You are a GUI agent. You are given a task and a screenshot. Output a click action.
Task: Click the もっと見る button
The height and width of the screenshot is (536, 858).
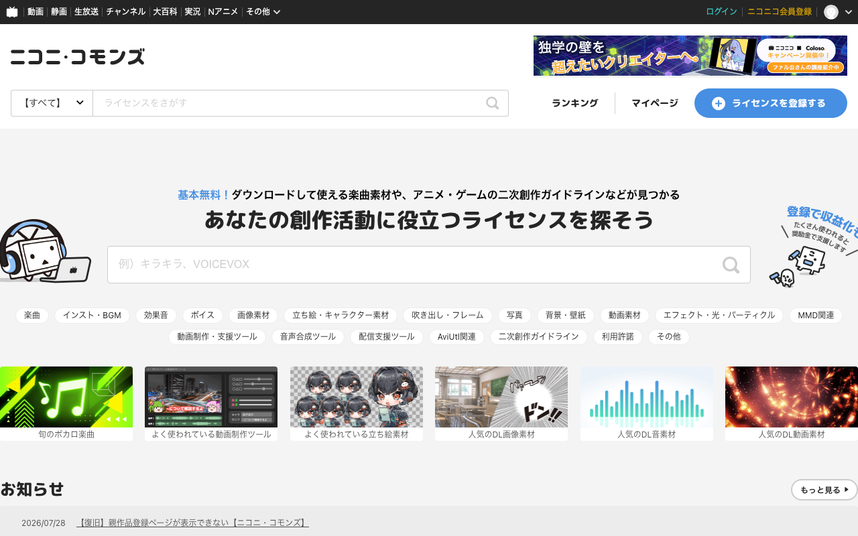[824, 490]
